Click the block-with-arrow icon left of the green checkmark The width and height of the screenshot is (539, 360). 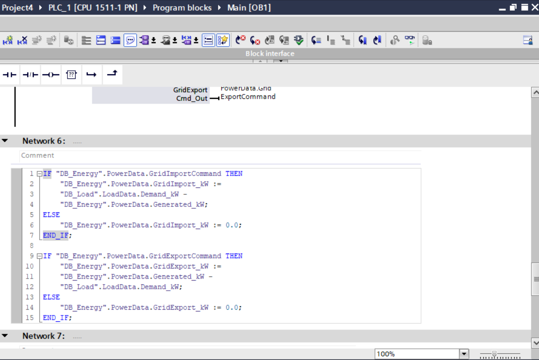[x=284, y=40]
